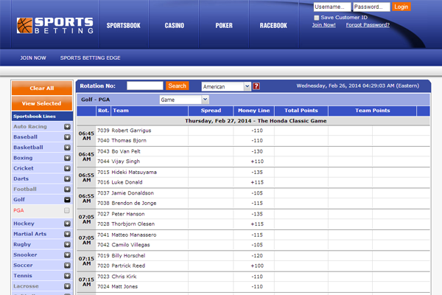Focus the Rotation No input field

[145, 86]
